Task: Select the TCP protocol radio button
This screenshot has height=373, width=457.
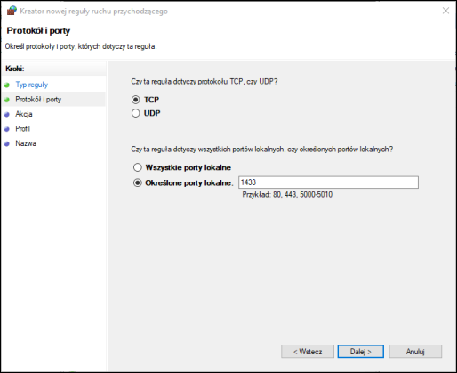Action: (136, 100)
